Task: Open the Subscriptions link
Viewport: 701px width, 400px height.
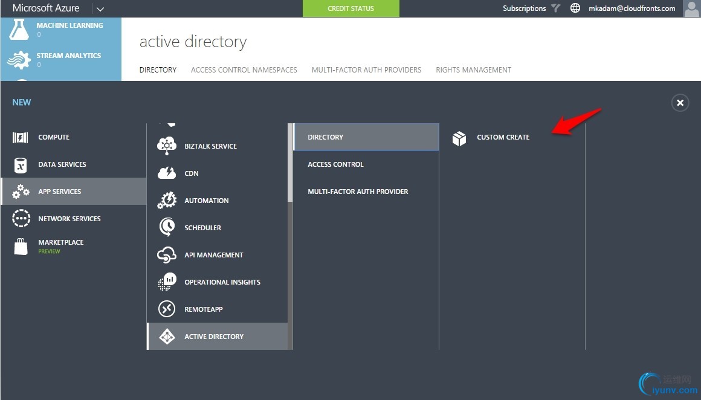Action: (x=524, y=8)
